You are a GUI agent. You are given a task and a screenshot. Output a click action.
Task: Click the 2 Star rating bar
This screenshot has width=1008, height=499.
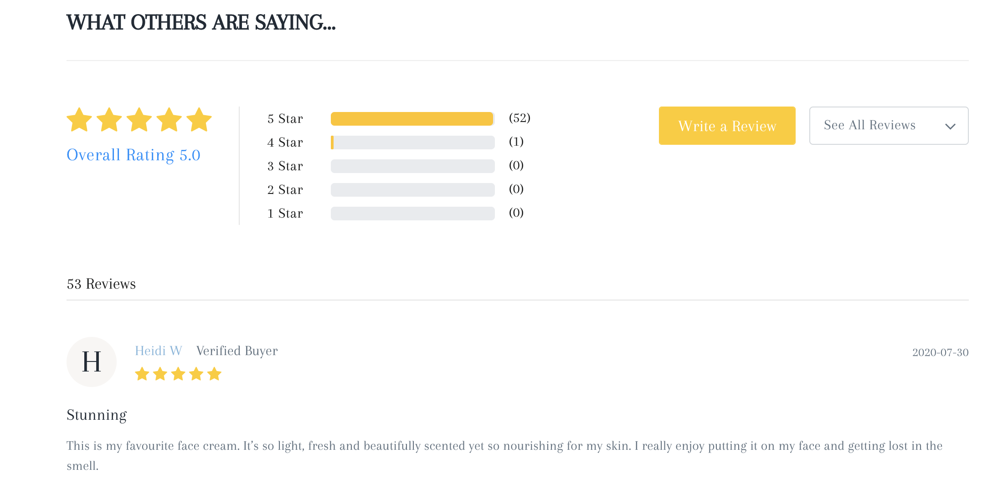click(x=412, y=190)
